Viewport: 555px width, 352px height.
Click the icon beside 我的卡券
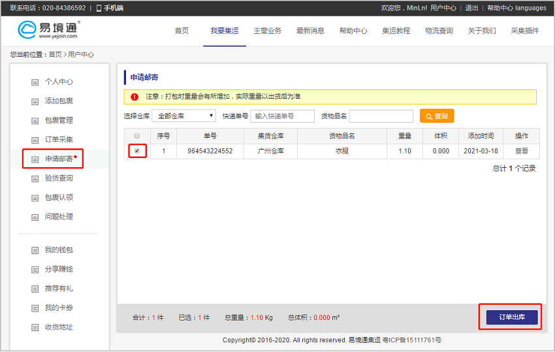pos(35,308)
